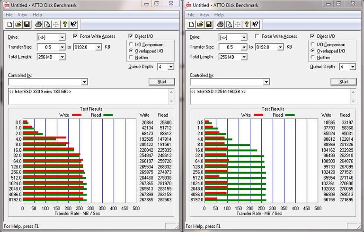
Task: Open File menu in right window
Action: (191, 15)
